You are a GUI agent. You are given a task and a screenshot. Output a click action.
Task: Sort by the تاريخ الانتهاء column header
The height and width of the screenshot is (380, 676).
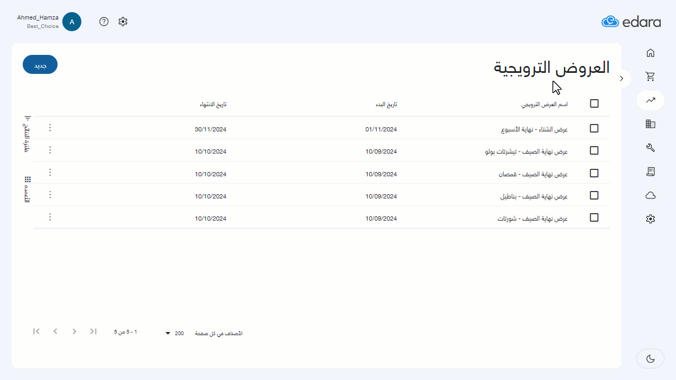click(x=213, y=104)
